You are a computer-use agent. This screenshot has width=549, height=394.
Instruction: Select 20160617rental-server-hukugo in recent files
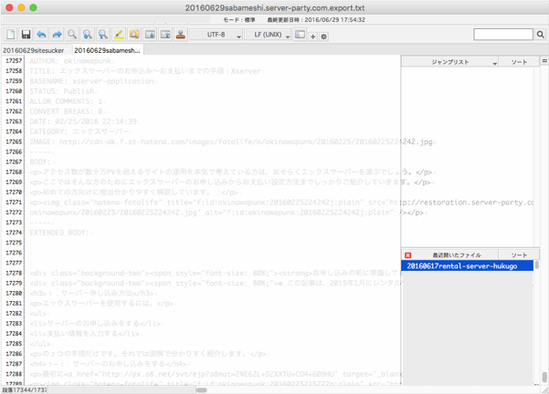point(467,266)
